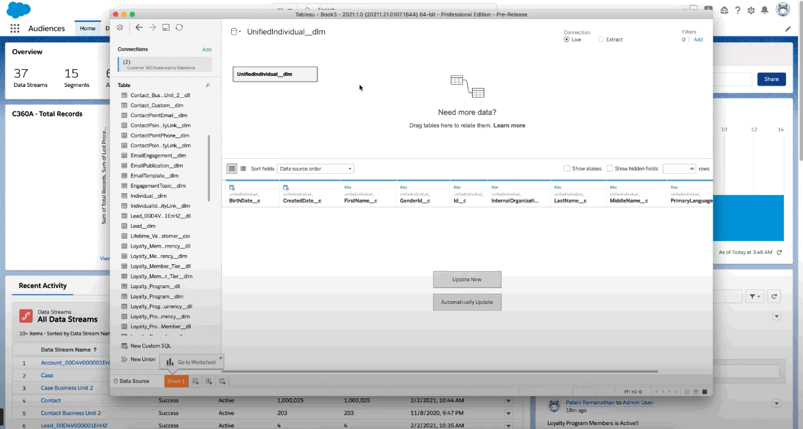The image size is (803, 429).
Task: Click the new dashboard icon
Action: pyautogui.click(x=209, y=381)
